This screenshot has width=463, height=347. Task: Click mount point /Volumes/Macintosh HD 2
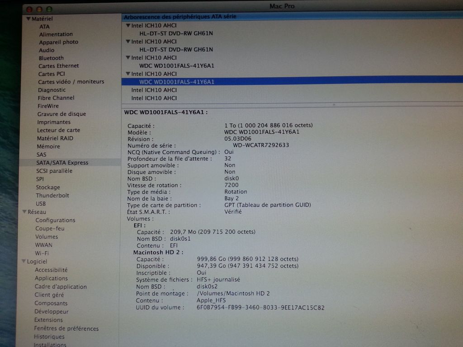[233, 293]
